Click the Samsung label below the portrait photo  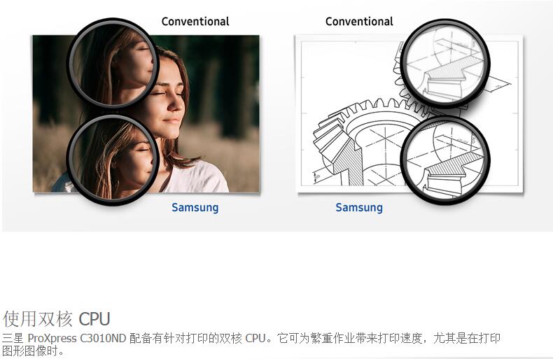point(195,207)
